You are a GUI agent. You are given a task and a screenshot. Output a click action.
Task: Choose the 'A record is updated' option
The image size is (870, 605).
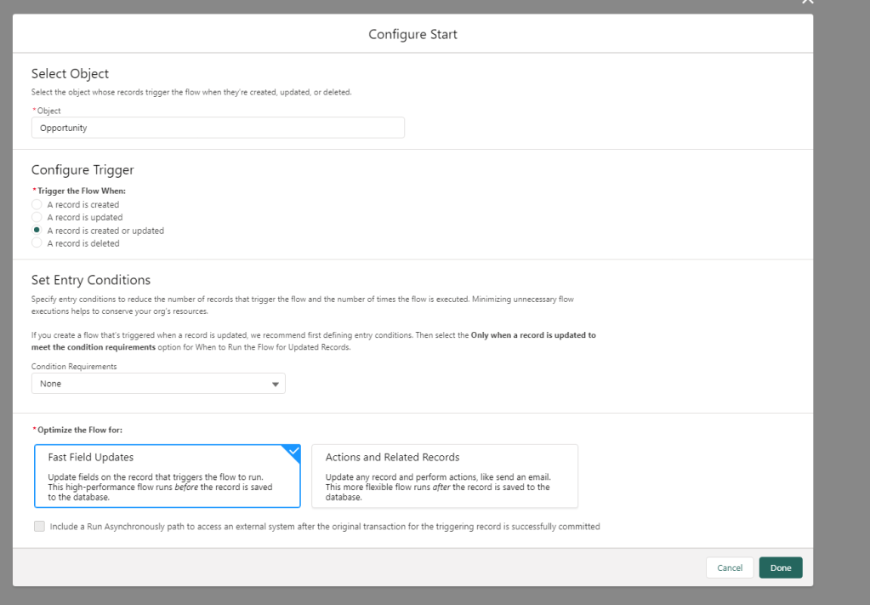pos(37,218)
